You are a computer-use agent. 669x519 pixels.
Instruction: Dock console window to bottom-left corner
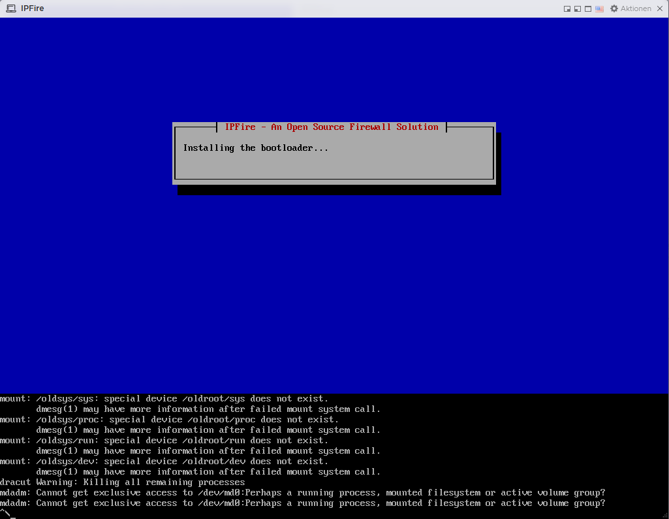pos(578,9)
